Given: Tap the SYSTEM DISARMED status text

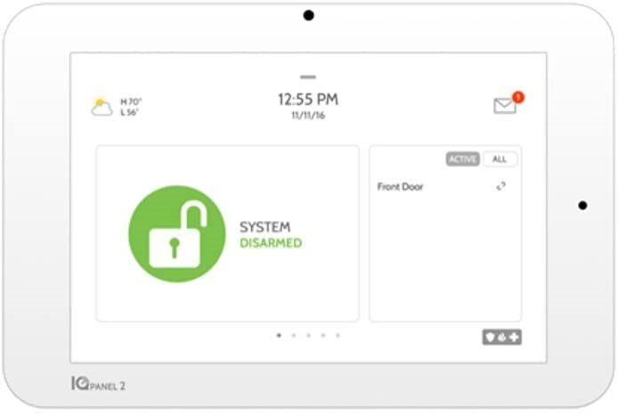Looking at the screenshot, I should coord(271,235).
